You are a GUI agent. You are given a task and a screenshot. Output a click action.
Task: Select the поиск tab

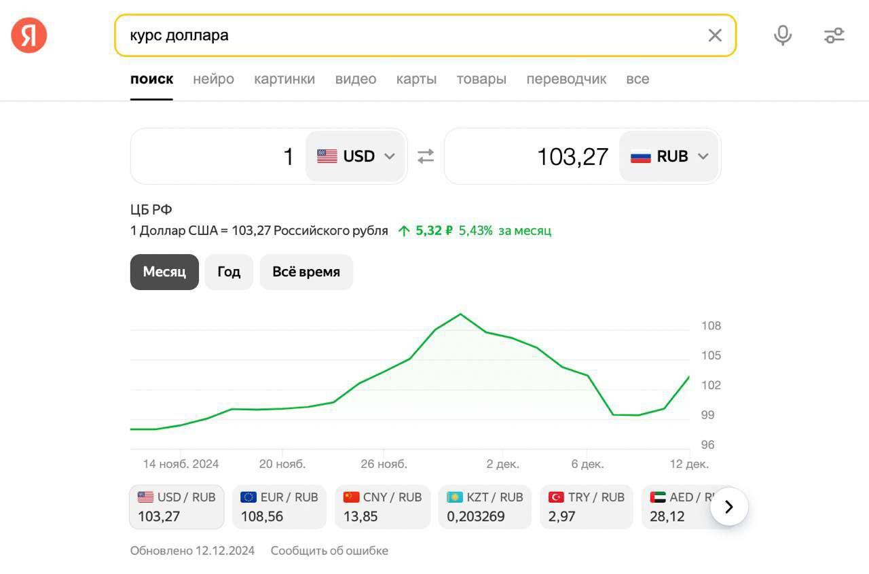click(151, 79)
